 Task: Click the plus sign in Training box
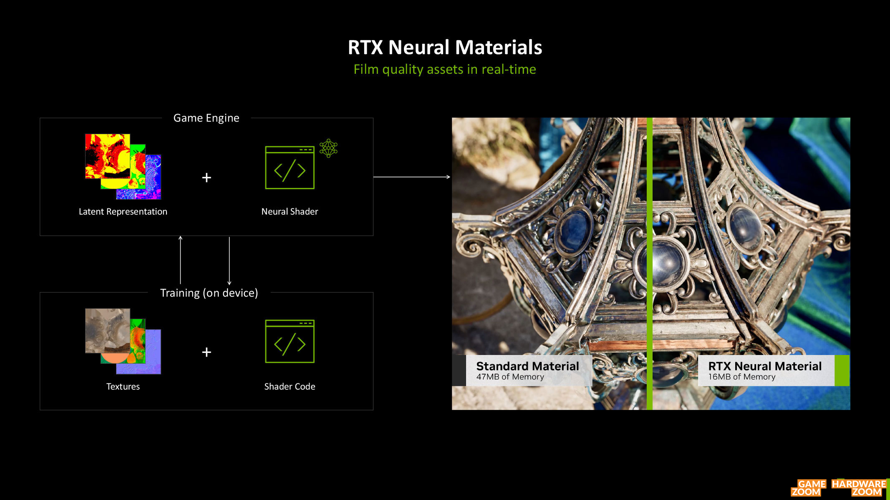point(207,352)
